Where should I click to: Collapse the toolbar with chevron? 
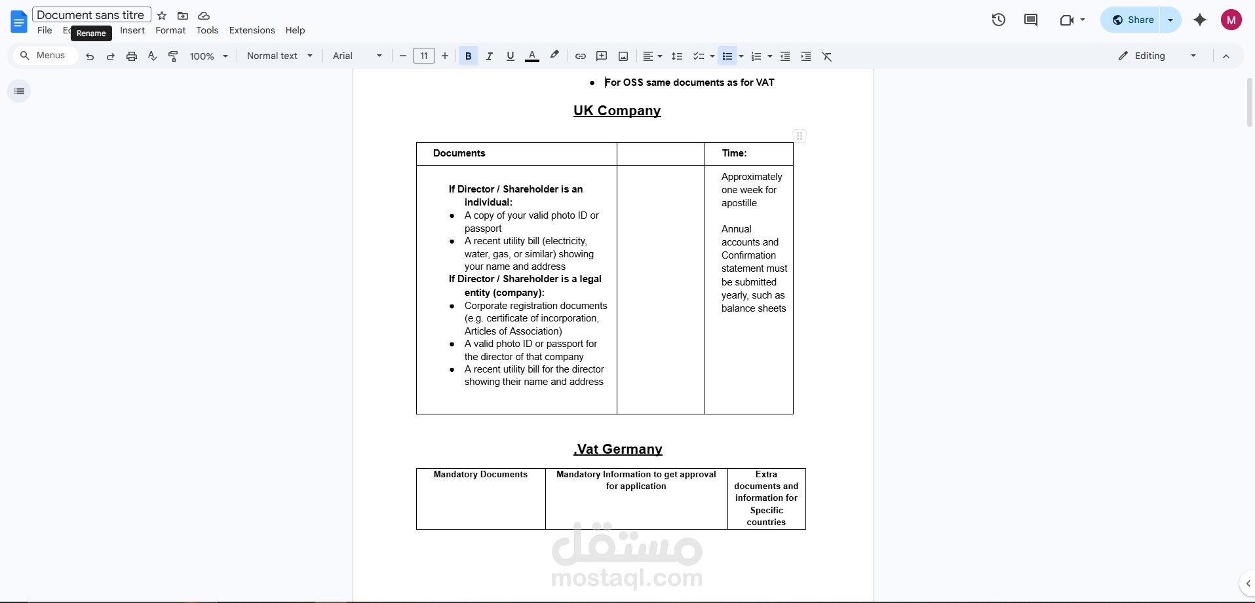pos(1226,56)
